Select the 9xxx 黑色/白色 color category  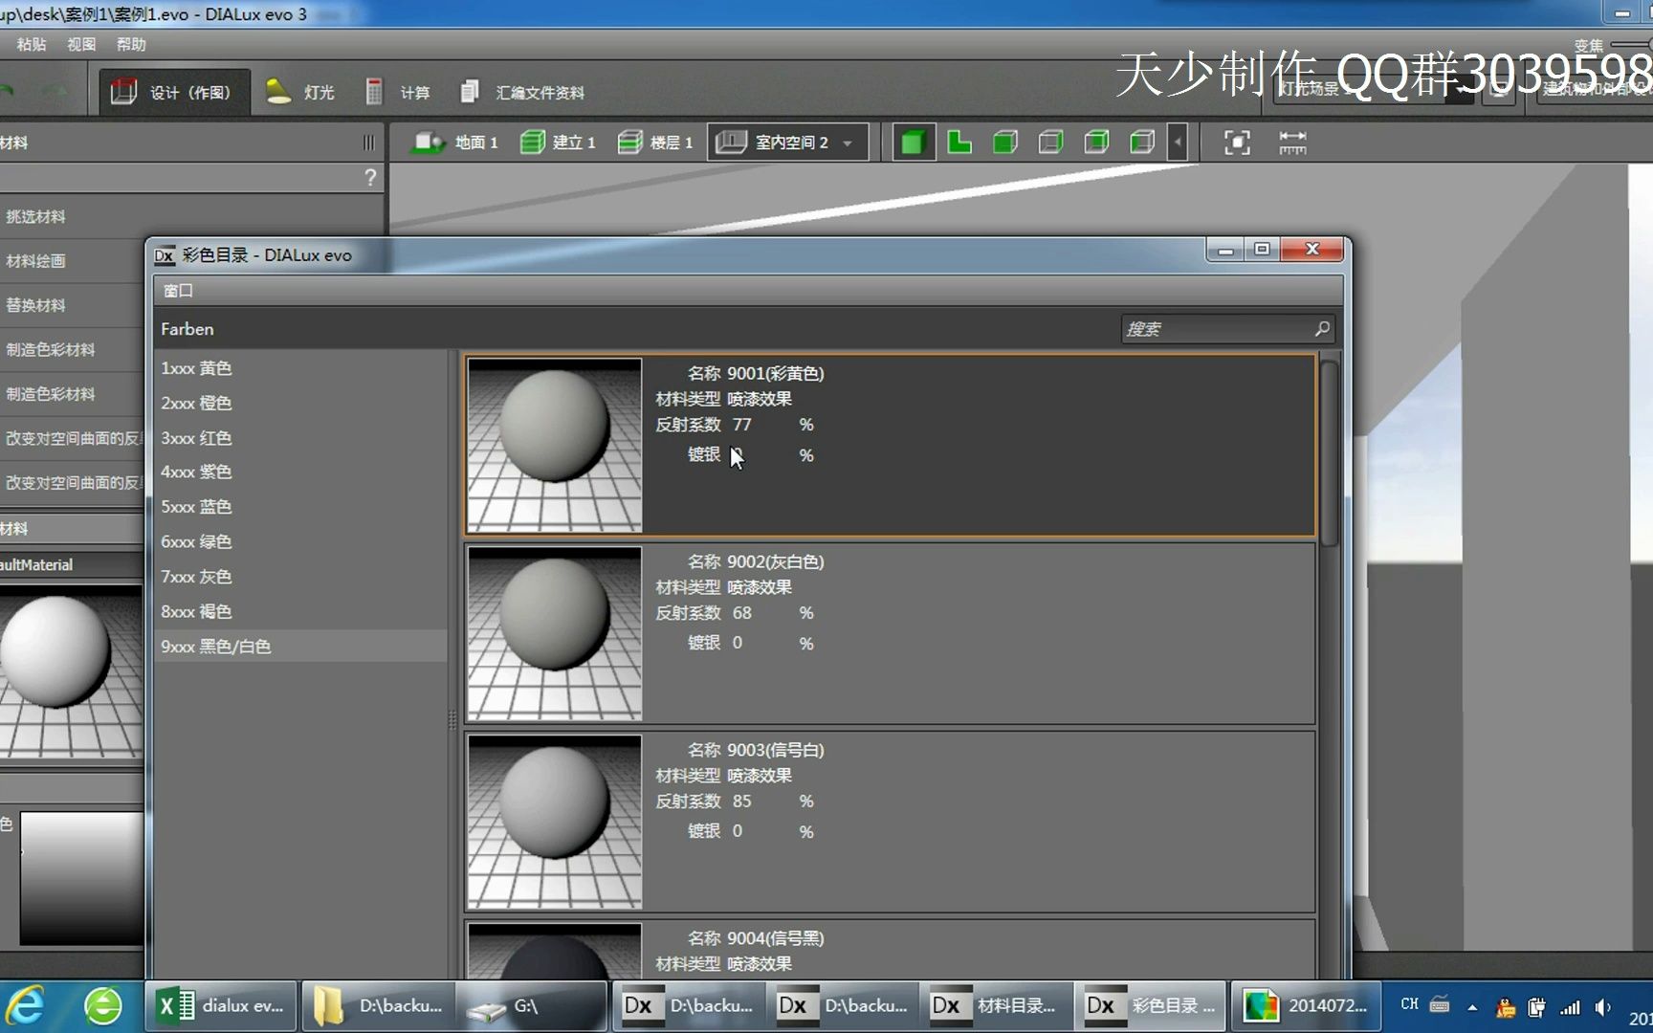pyautogui.click(x=300, y=647)
